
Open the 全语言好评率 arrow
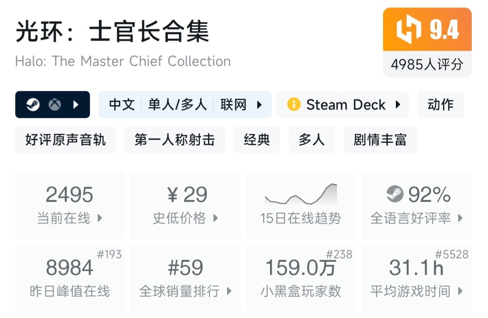[x=460, y=218]
